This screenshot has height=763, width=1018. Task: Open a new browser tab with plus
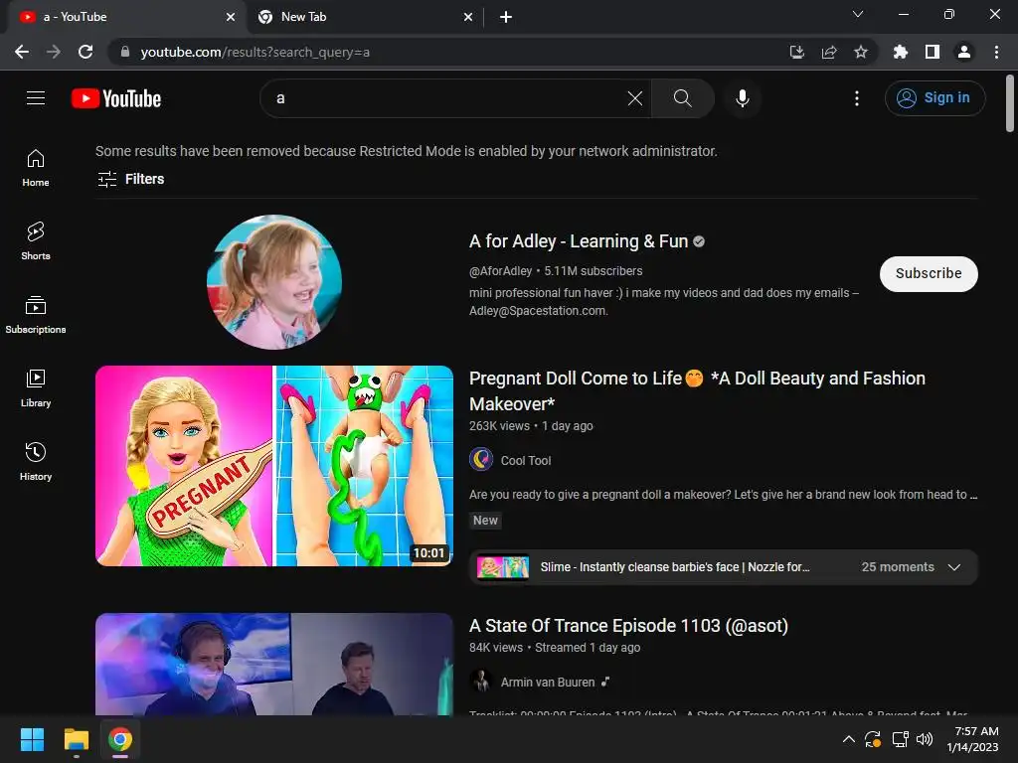click(506, 17)
